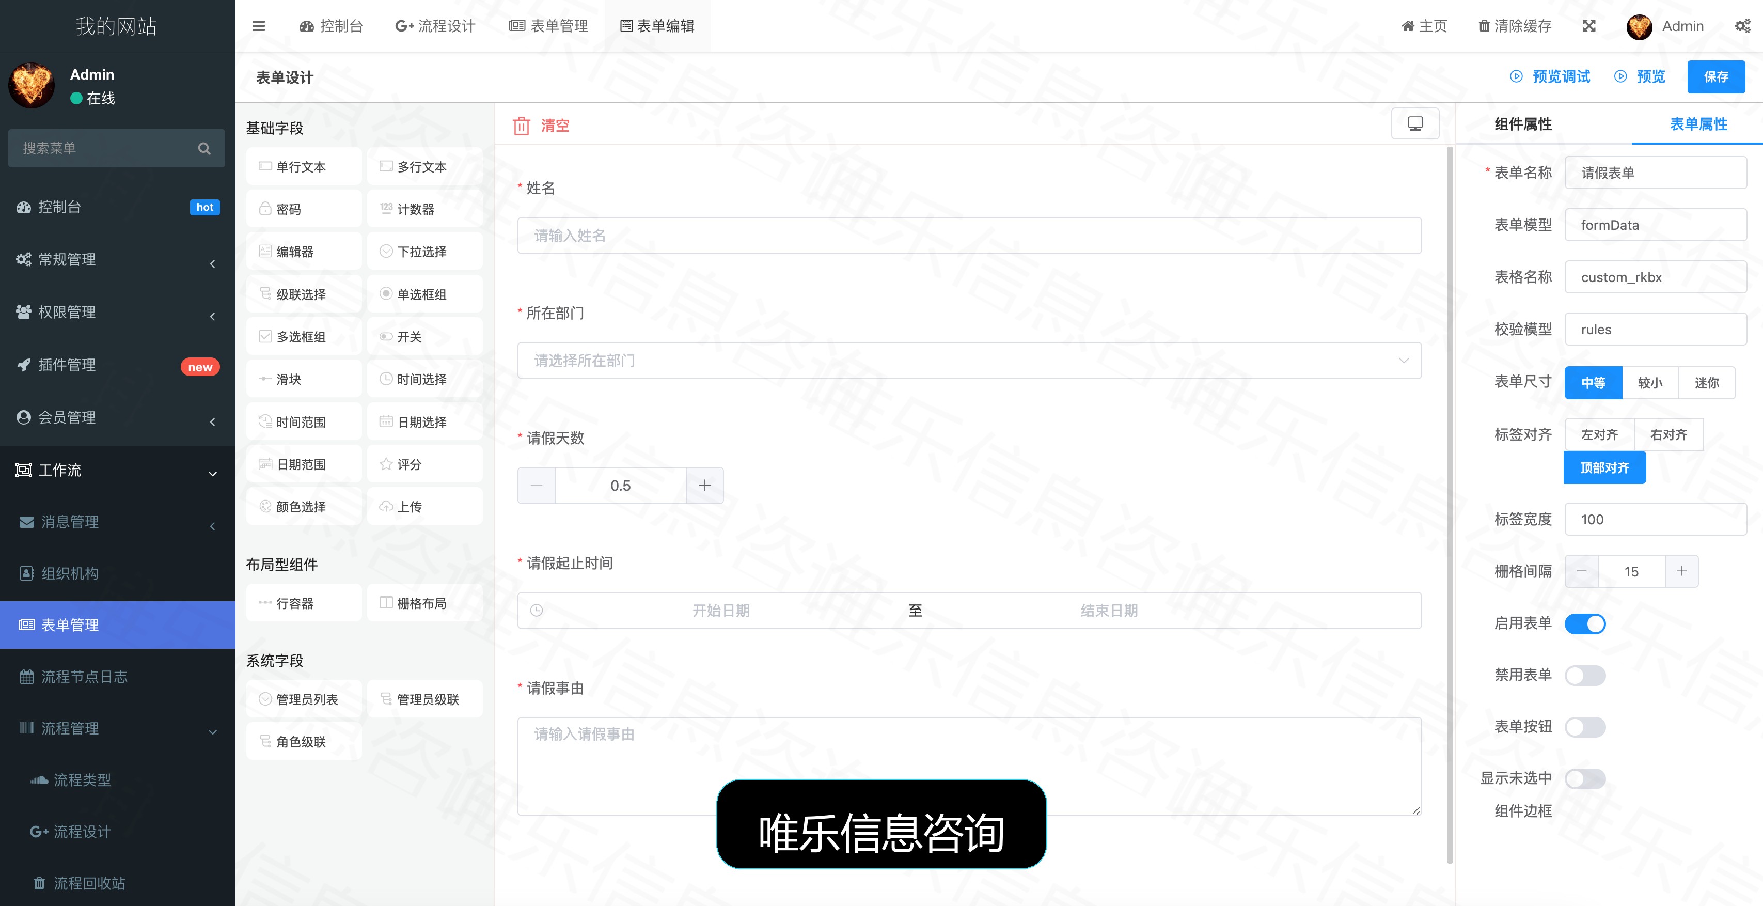Toggle the 启用表单 switch
The height and width of the screenshot is (906, 1763).
tap(1585, 624)
